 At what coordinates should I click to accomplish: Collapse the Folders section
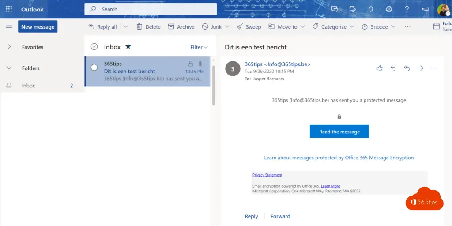(9, 68)
